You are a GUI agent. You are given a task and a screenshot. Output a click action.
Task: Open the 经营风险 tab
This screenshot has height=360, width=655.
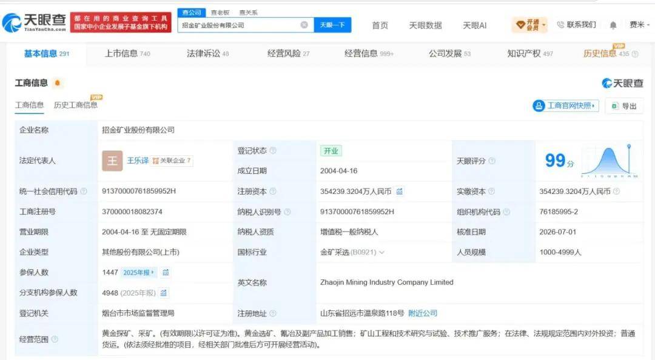[288, 53]
